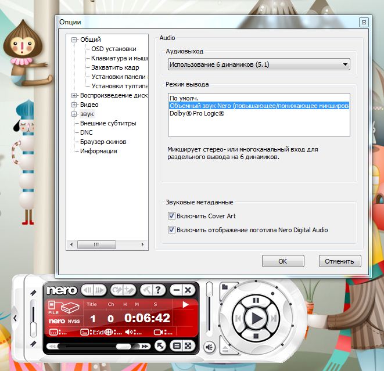Image resolution: width=384 pixels, height=371 pixels.
Task: Click fast forward at seek bar end
Action: click(145, 346)
